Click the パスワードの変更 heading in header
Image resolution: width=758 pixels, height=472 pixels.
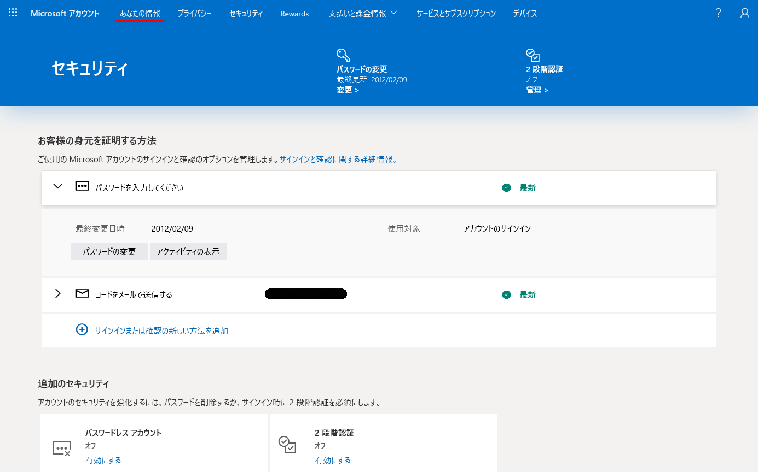click(362, 69)
